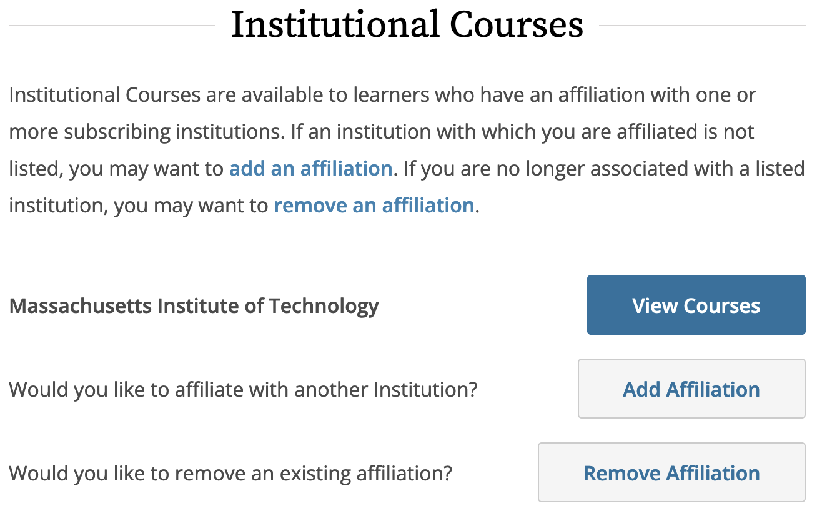This screenshot has width=822, height=516.
Task: Click the "Institutional Courses" page heading
Action: (x=407, y=26)
